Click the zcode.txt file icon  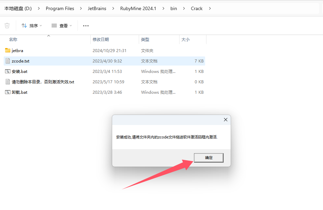(x=8, y=61)
